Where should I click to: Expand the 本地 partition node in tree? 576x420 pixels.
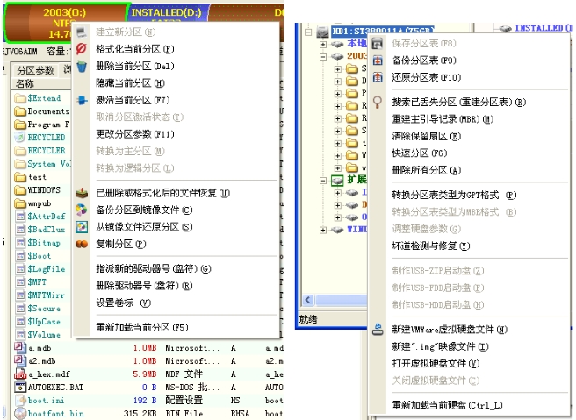click(324, 43)
